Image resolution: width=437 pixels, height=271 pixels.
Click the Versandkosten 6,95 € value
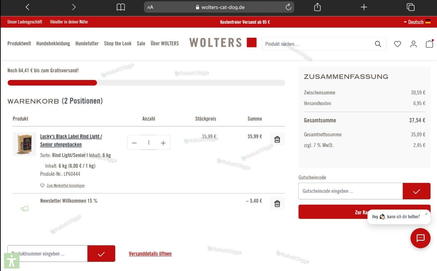[419, 103]
